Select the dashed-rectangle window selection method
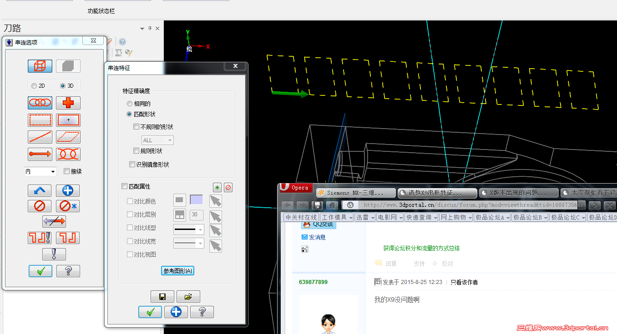Image resolution: width=617 pixels, height=334 pixels. (40, 120)
